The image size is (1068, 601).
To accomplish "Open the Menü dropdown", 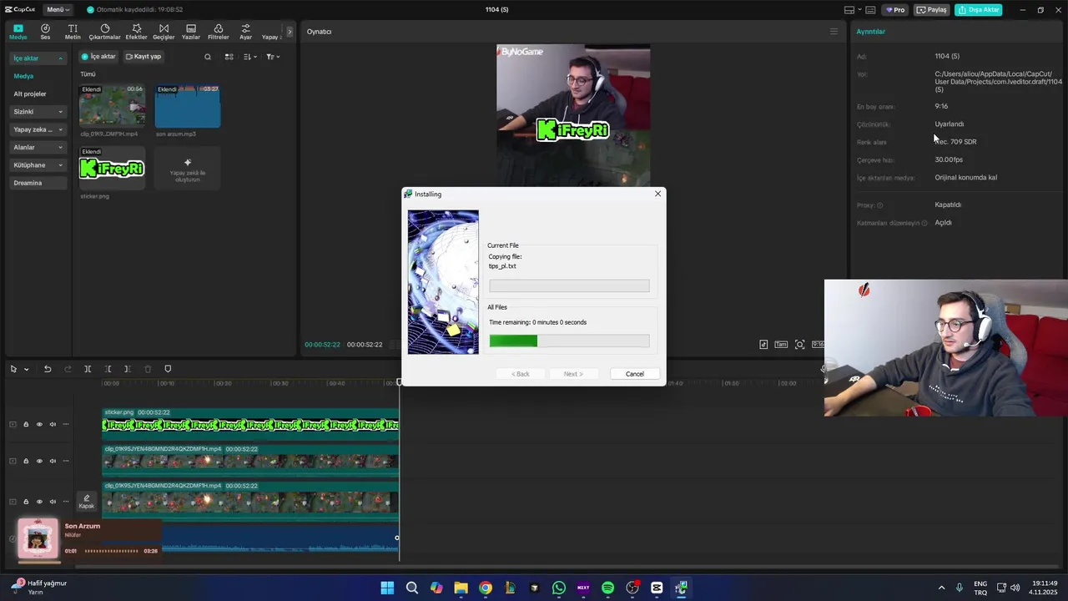I will [58, 10].
